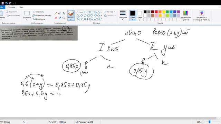Choose the Oval shape
The image size is (221, 124).
(x=85, y=12)
